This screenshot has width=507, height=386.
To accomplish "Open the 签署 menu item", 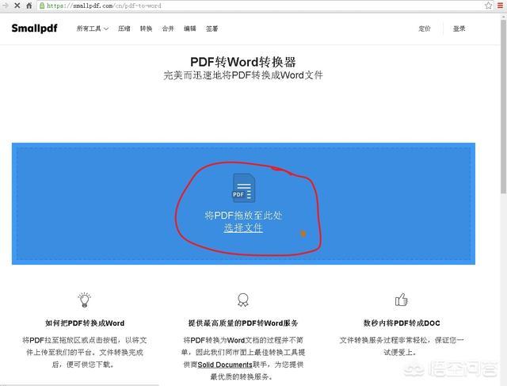I will coord(212,29).
